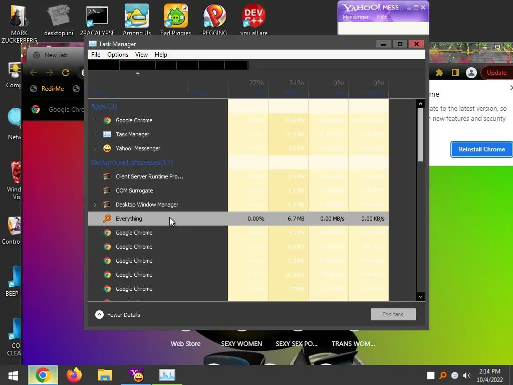The height and width of the screenshot is (385, 513).
Task: Open File Explorer from the taskbar
Action: pyautogui.click(x=105, y=375)
